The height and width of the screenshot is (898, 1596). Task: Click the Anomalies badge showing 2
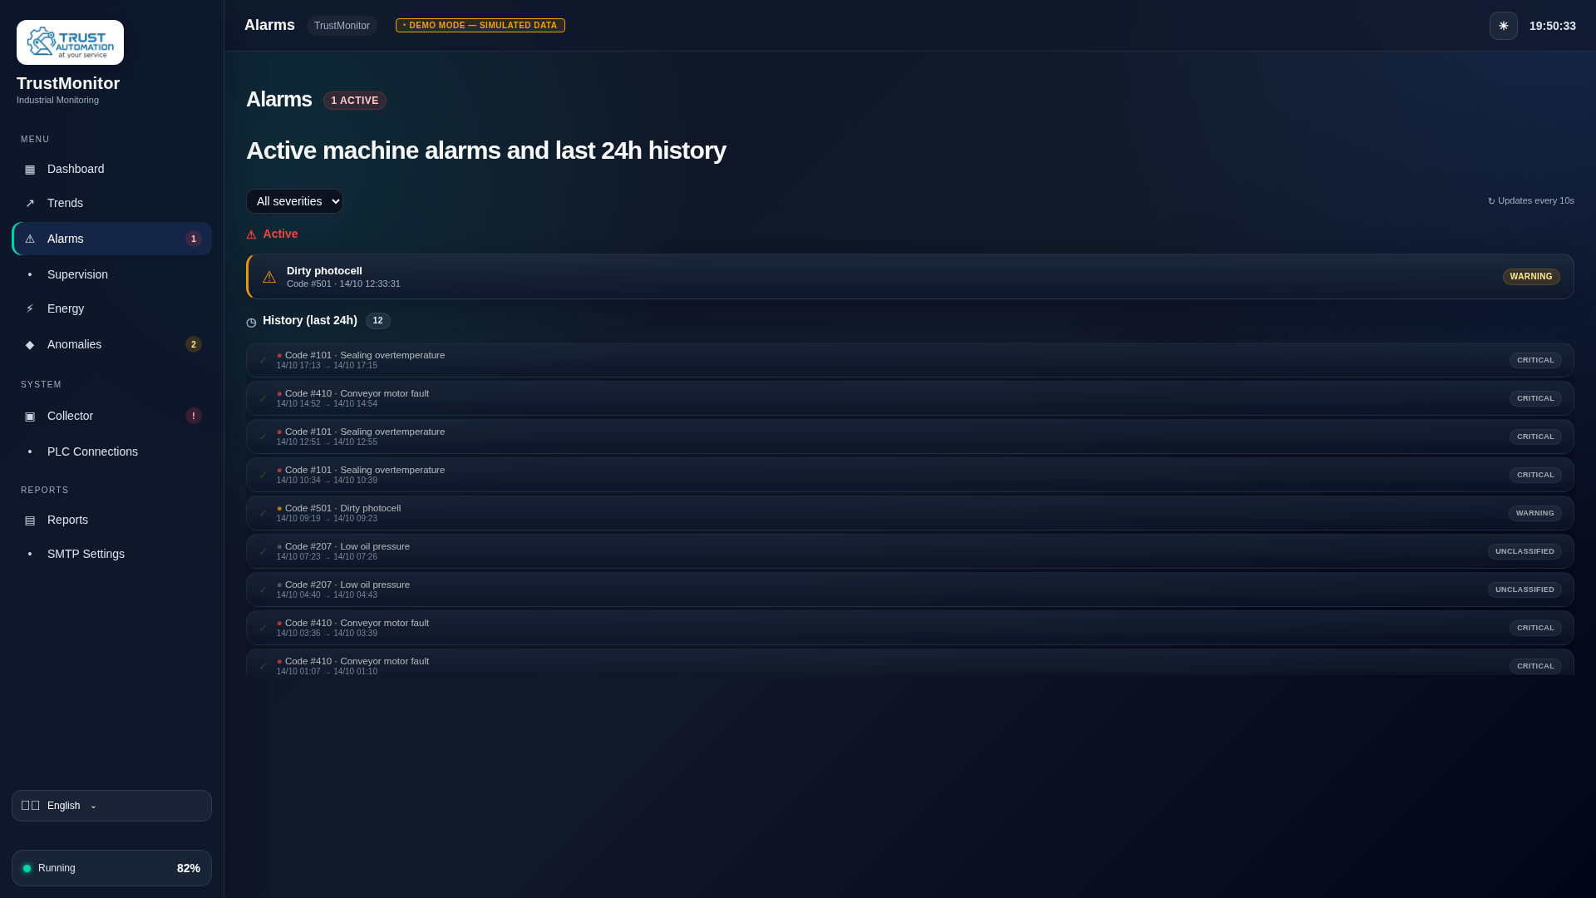click(194, 344)
